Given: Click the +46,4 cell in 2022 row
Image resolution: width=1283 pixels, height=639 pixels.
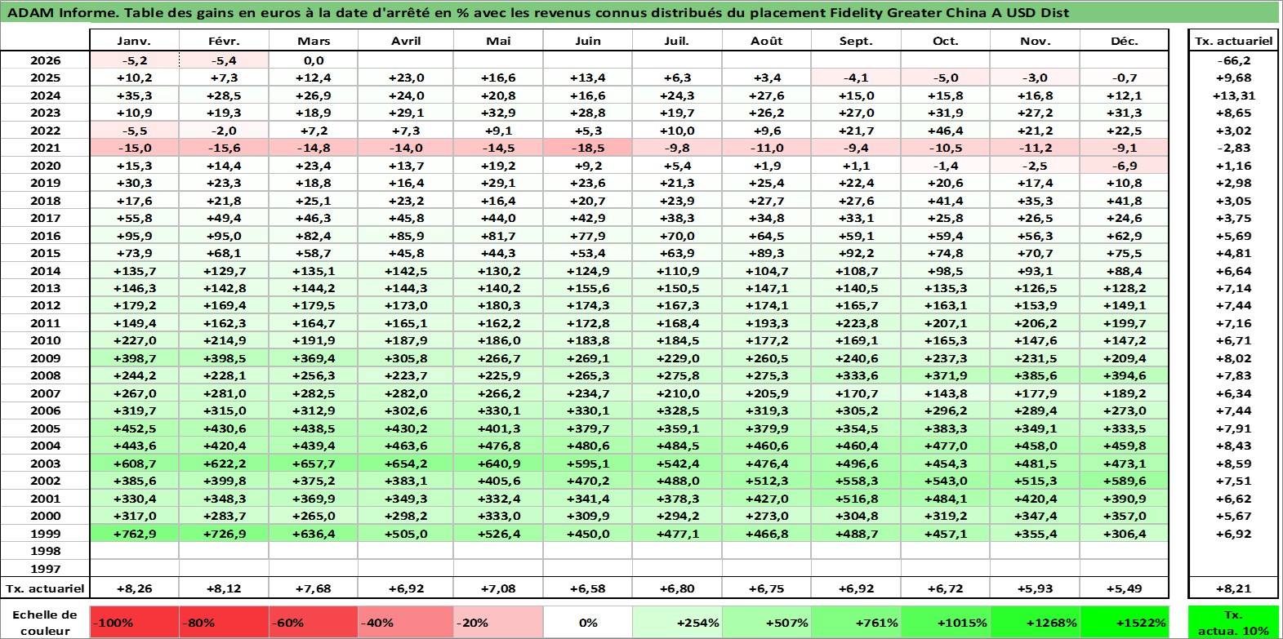Looking at the screenshot, I should [946, 131].
